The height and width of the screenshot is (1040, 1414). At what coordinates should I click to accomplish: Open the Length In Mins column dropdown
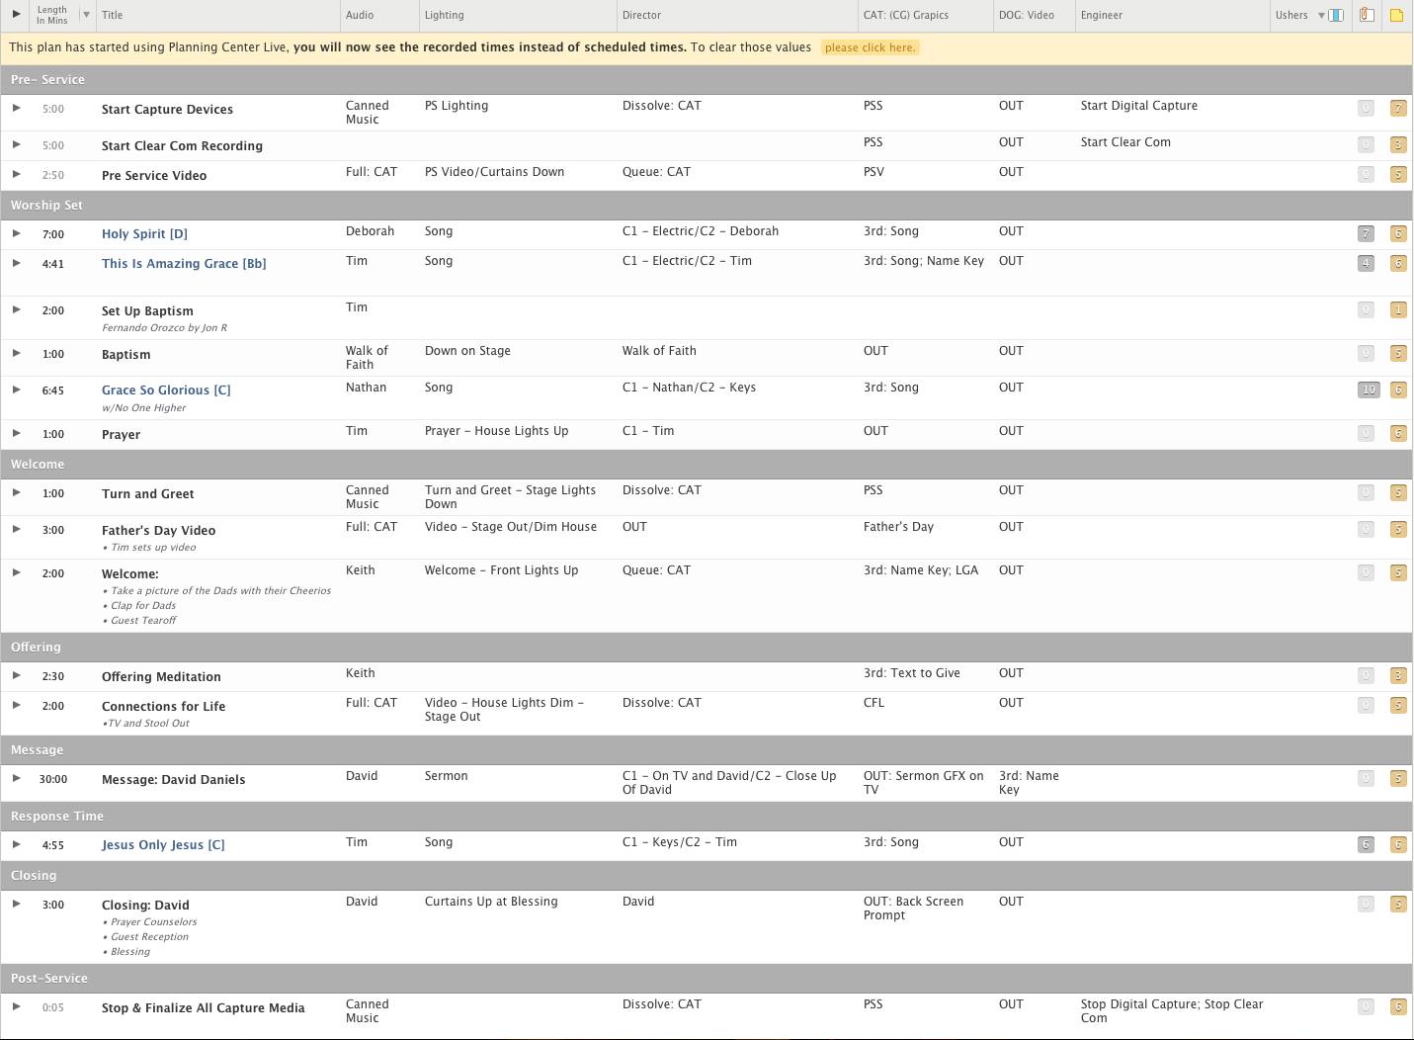coord(86,15)
